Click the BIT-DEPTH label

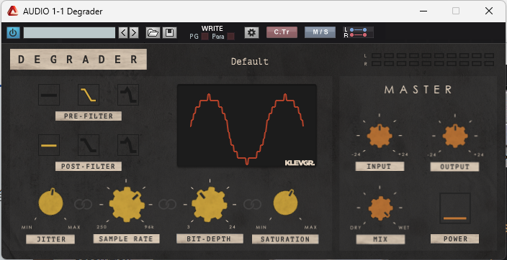pos(210,238)
